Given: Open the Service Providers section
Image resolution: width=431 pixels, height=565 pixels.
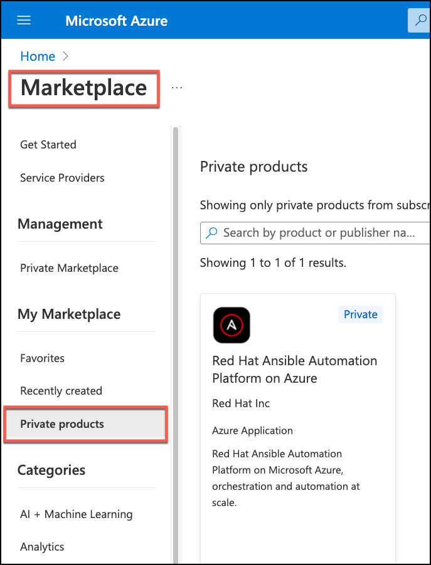Looking at the screenshot, I should click(62, 177).
